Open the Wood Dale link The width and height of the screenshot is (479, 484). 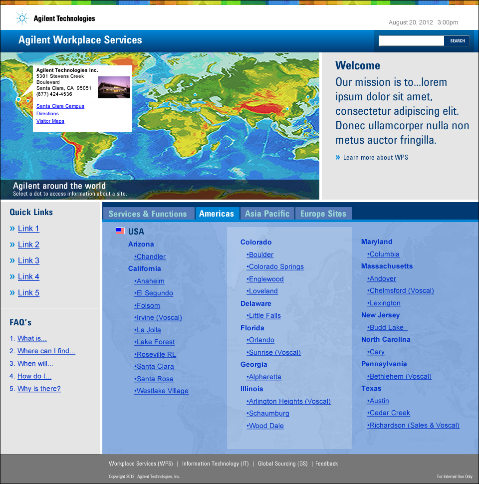click(265, 426)
